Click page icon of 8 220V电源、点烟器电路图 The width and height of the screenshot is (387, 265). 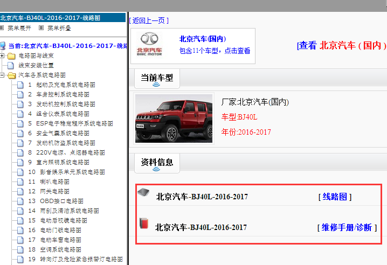pos(20,153)
